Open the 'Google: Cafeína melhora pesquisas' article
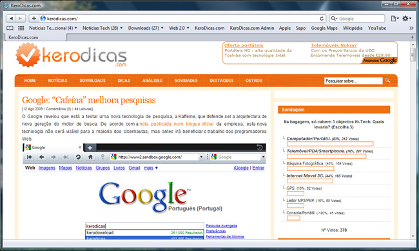Image resolution: width=419 pixels, height=251 pixels. (89, 100)
